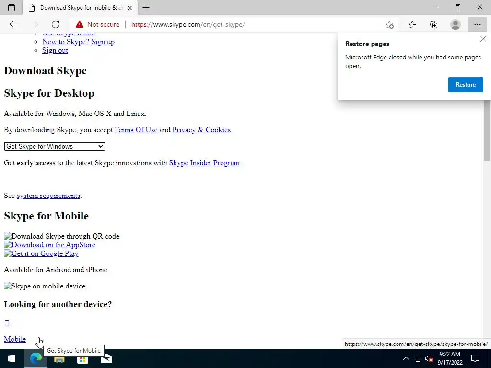
Task: Click the Restore button
Action: coord(466,85)
